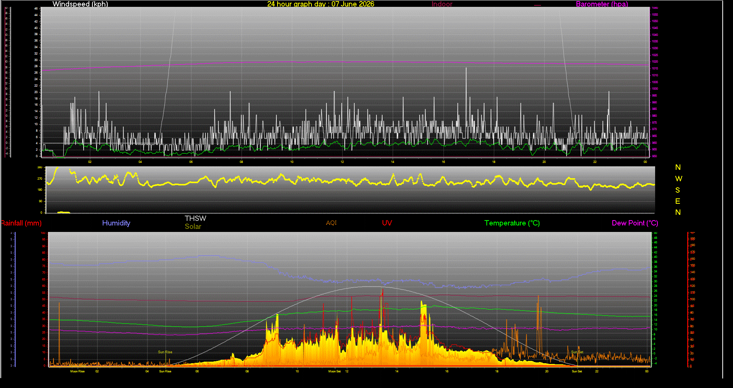This screenshot has width=733, height=388.
Task: Click 1020 value on barometer axis
Action: 655,62
